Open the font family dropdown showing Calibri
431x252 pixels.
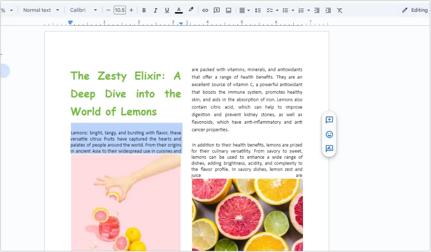(82, 10)
